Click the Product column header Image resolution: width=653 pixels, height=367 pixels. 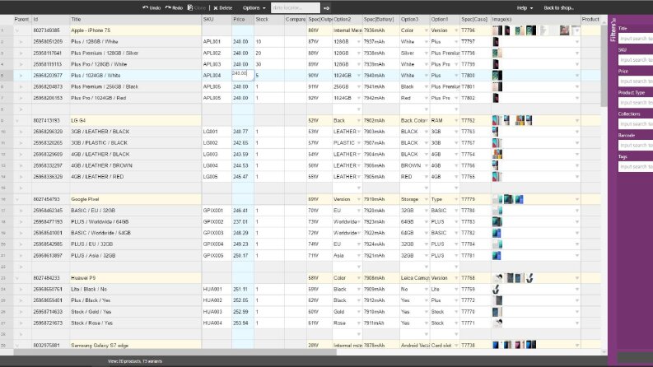pyautogui.click(x=590, y=20)
